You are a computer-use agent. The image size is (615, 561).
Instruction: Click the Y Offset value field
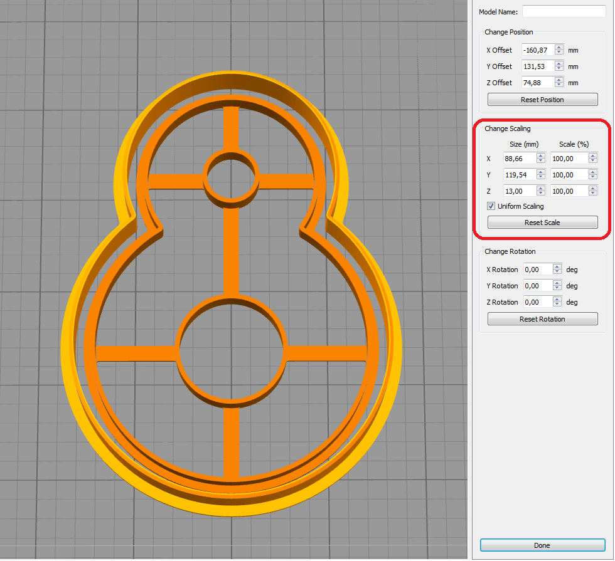538,66
